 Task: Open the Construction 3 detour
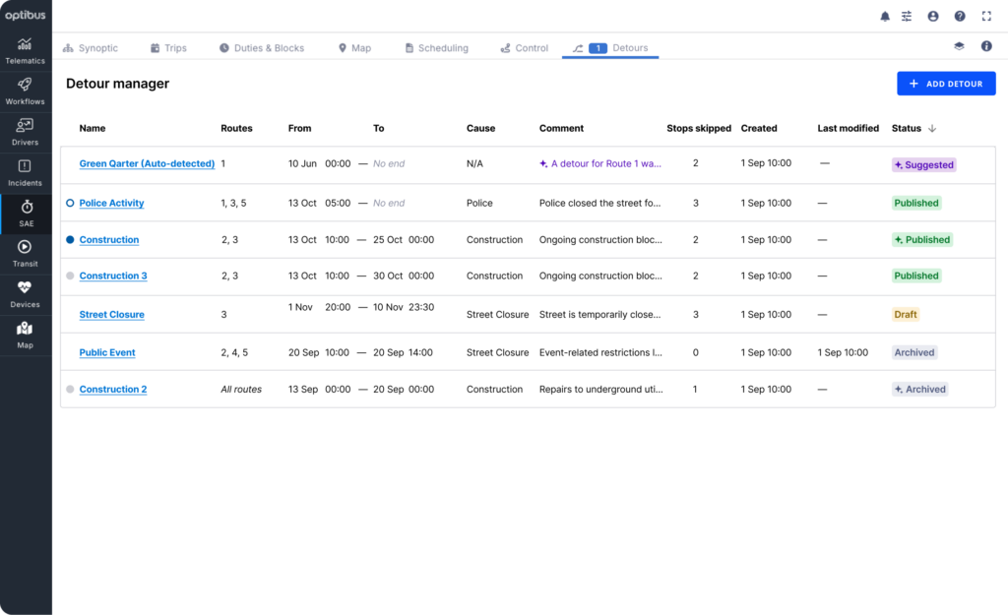(112, 276)
